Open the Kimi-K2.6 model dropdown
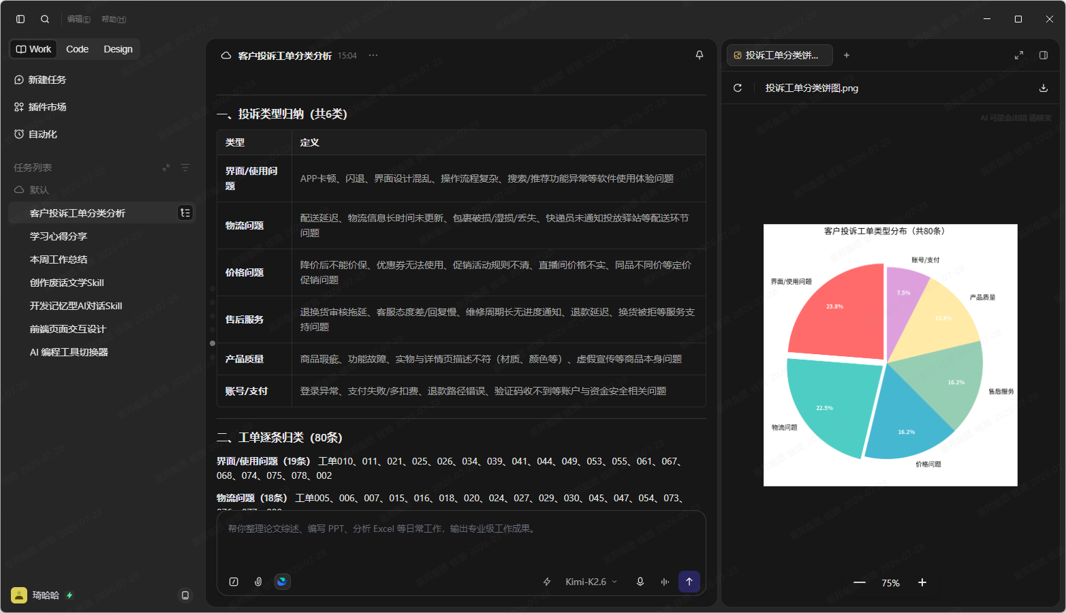Screen dimensions: 1066x613 (x=591, y=582)
